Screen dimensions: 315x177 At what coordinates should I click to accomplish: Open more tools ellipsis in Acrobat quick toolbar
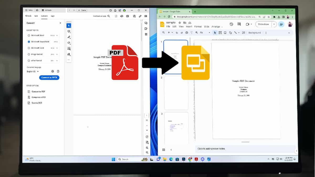coord(69,60)
